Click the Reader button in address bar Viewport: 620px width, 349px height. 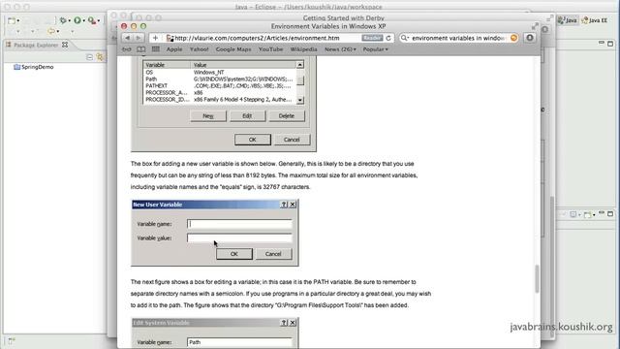click(x=372, y=38)
